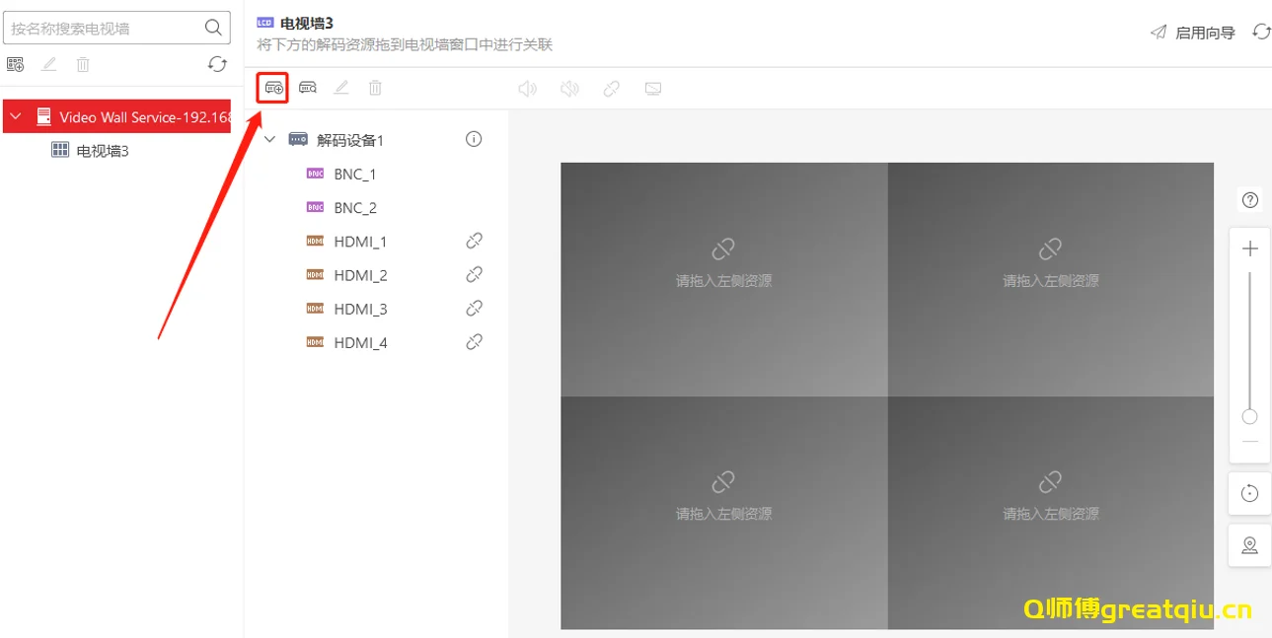This screenshot has width=1272, height=638.
Task: Select the BNC_1 output
Action: (354, 175)
